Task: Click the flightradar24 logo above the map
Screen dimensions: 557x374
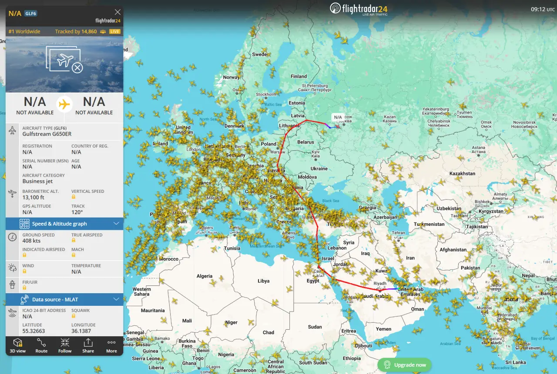Action: coord(359,9)
